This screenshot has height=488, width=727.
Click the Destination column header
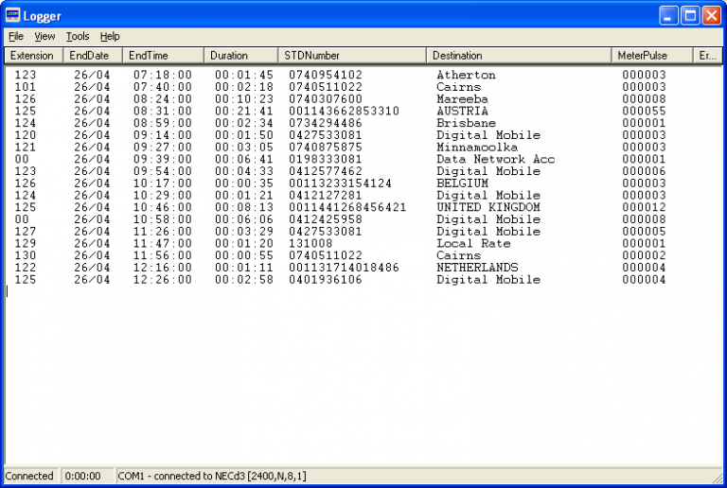518,56
